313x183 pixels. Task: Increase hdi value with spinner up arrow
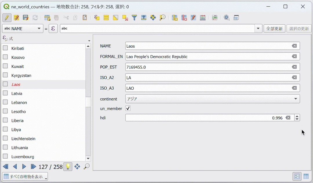point(297,116)
